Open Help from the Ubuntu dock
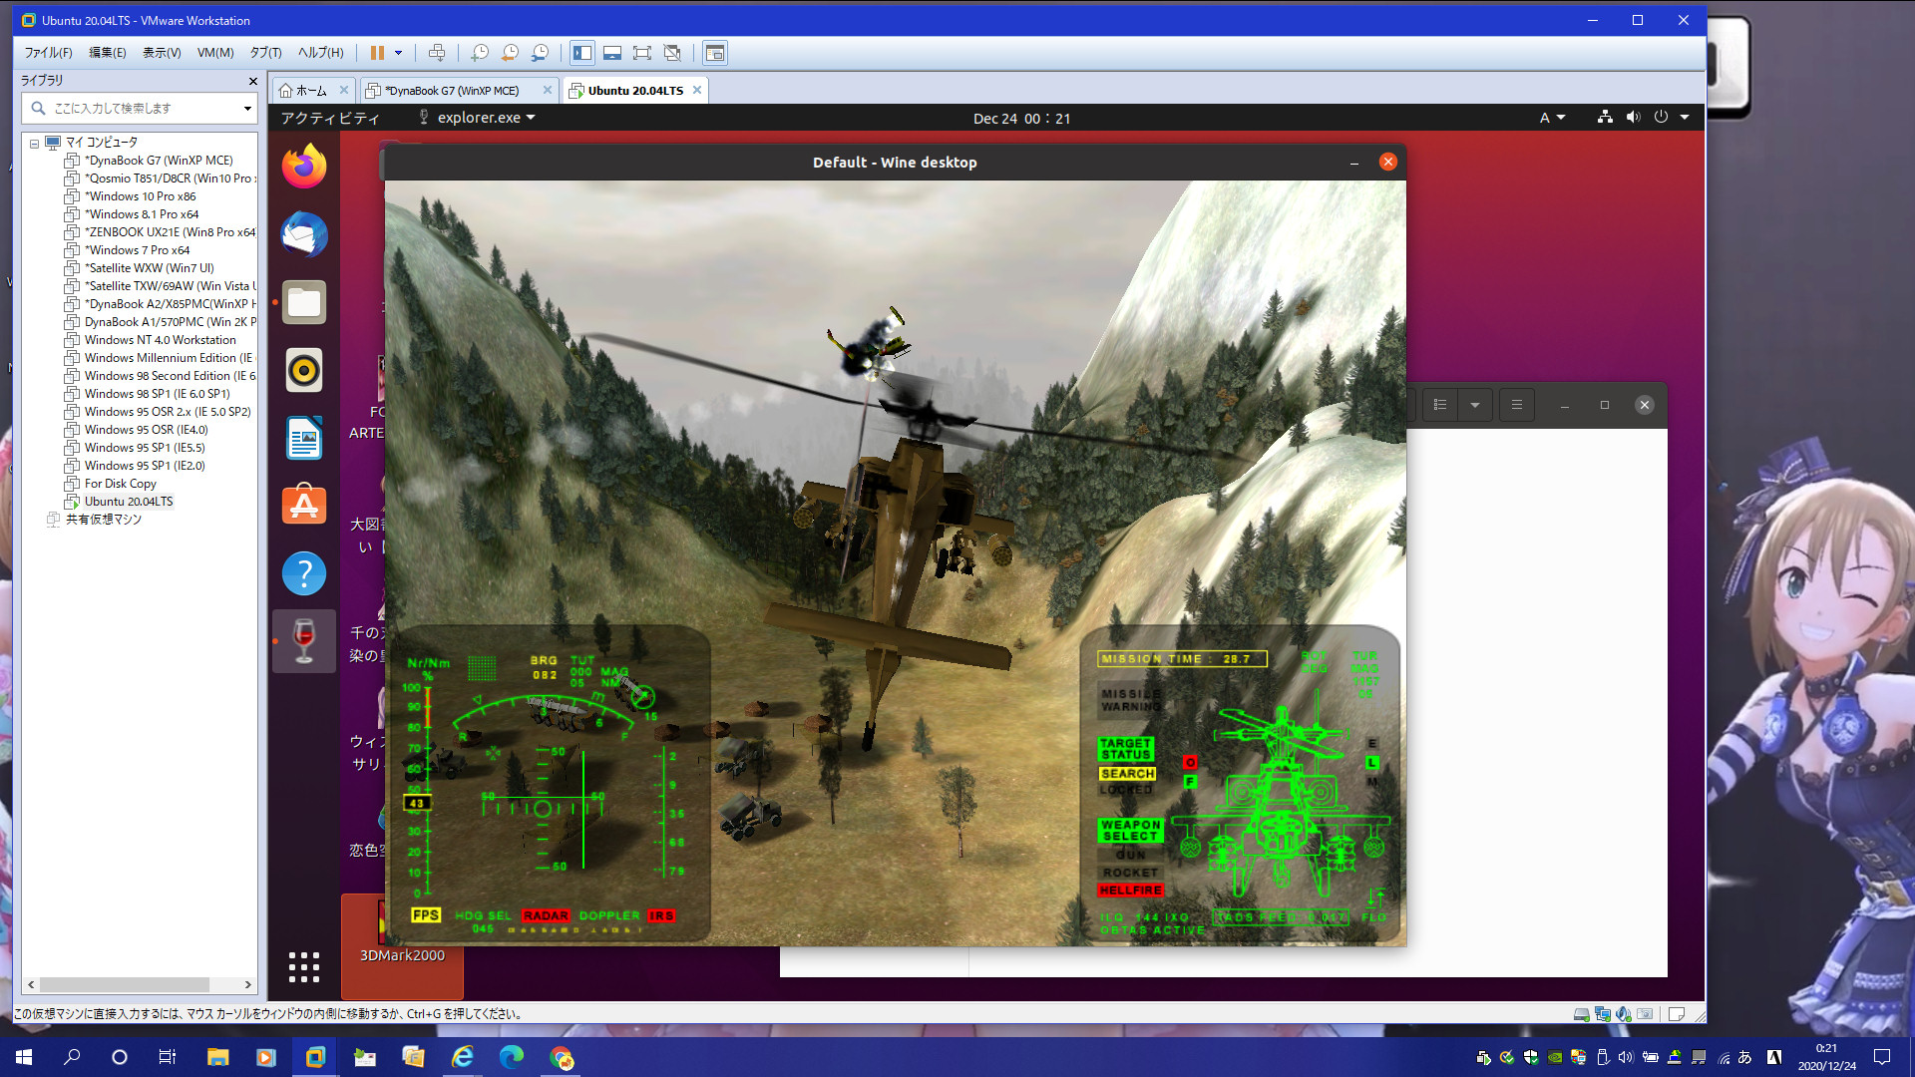This screenshot has width=1915, height=1077. click(304, 573)
